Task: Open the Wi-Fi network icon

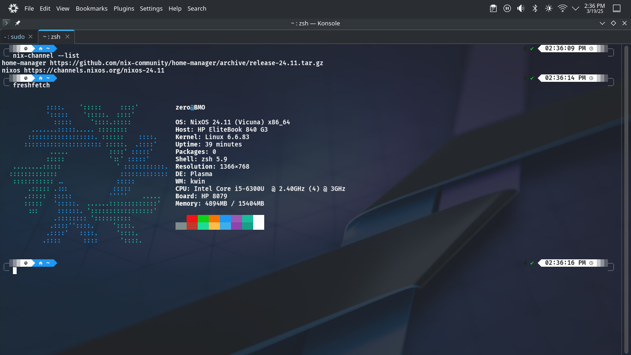Action: [563, 8]
